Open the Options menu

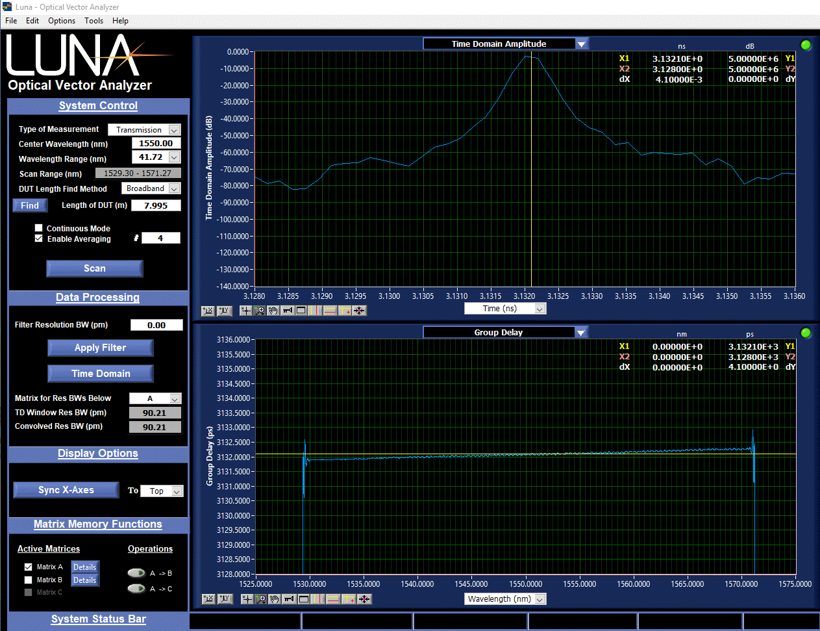point(62,21)
